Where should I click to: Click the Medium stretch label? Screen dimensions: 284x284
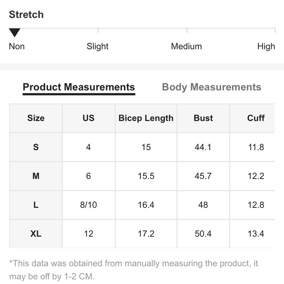186,46
